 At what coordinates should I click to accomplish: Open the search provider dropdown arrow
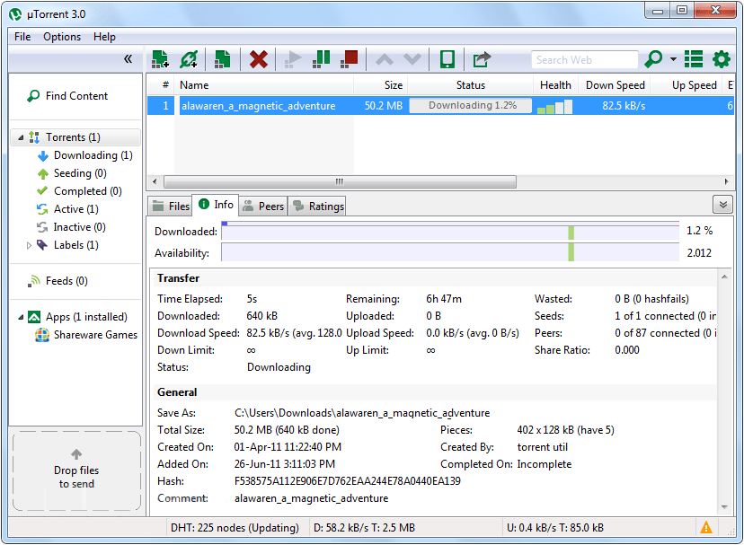673,59
